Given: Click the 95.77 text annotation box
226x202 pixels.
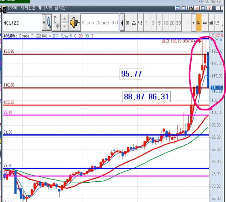Looking at the screenshot, I should coord(131,74).
